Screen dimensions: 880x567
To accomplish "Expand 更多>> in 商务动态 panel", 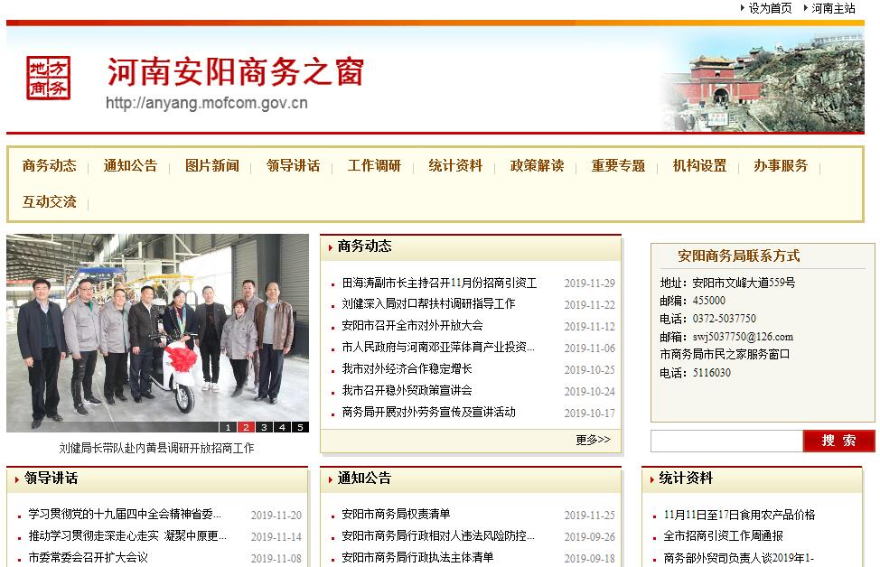I will pyautogui.click(x=593, y=440).
